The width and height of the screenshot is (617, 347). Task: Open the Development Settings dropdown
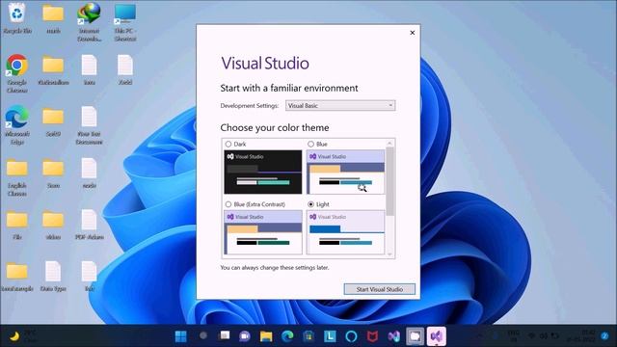point(340,105)
